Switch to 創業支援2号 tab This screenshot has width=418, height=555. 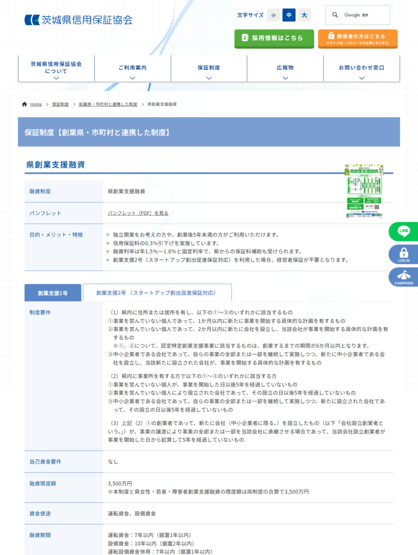(x=157, y=293)
